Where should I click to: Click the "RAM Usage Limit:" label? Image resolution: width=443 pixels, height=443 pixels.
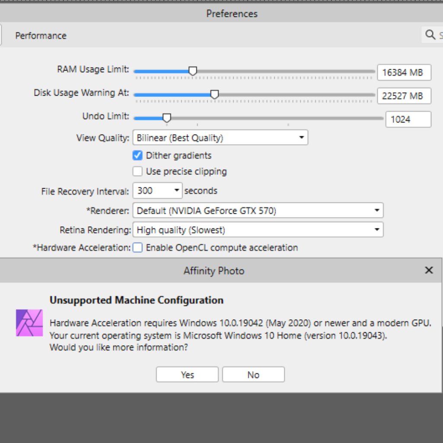93,69
